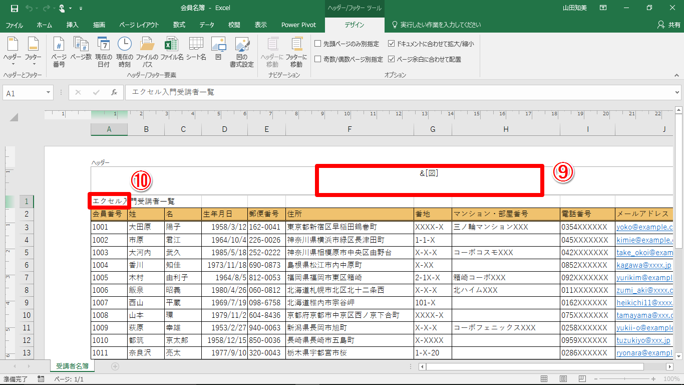This screenshot has width=684, height=385.
Task: Save the workbook using the floppy icon
Action: [x=14, y=8]
